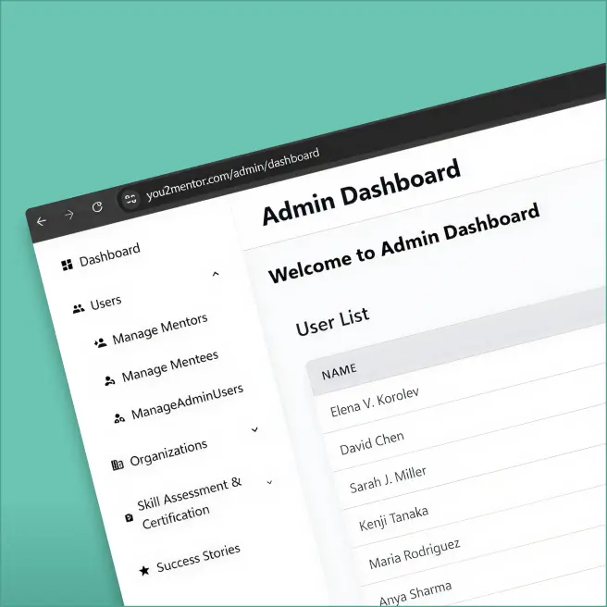This screenshot has height=607, width=607.
Task: Click the Dashboard grid icon
Action: (x=67, y=266)
